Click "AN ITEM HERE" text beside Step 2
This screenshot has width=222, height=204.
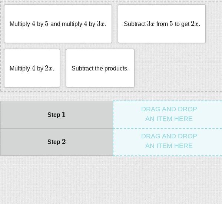tap(169, 146)
